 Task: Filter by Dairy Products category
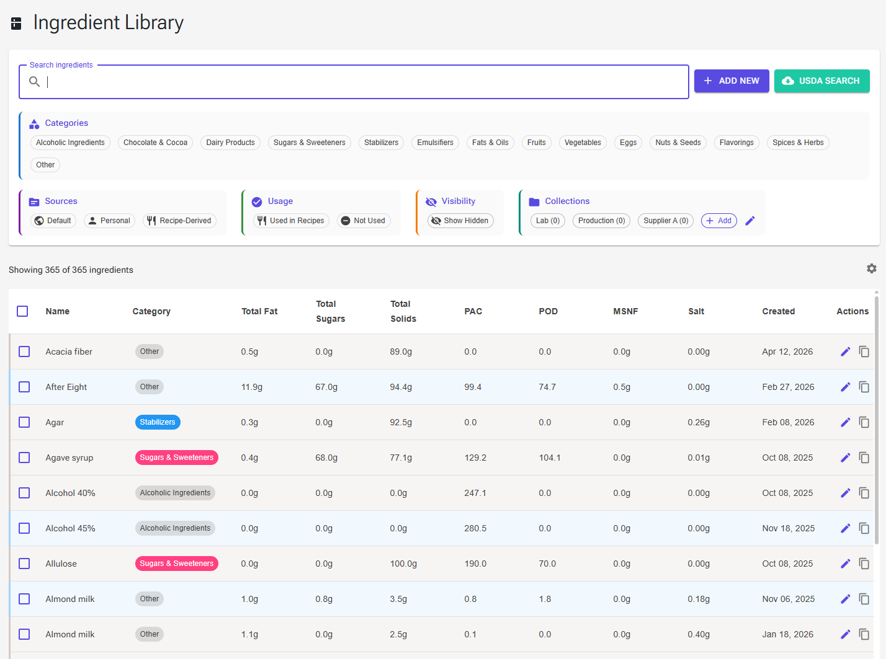click(x=230, y=143)
